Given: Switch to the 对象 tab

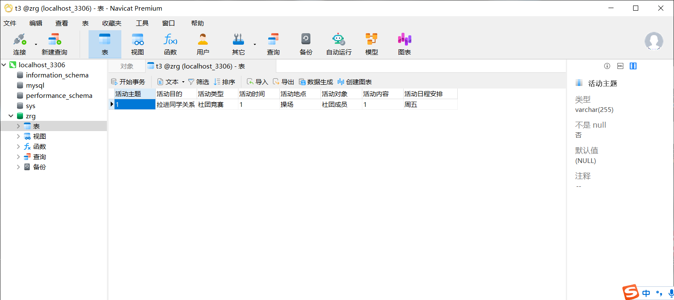Looking at the screenshot, I should click(x=126, y=66).
